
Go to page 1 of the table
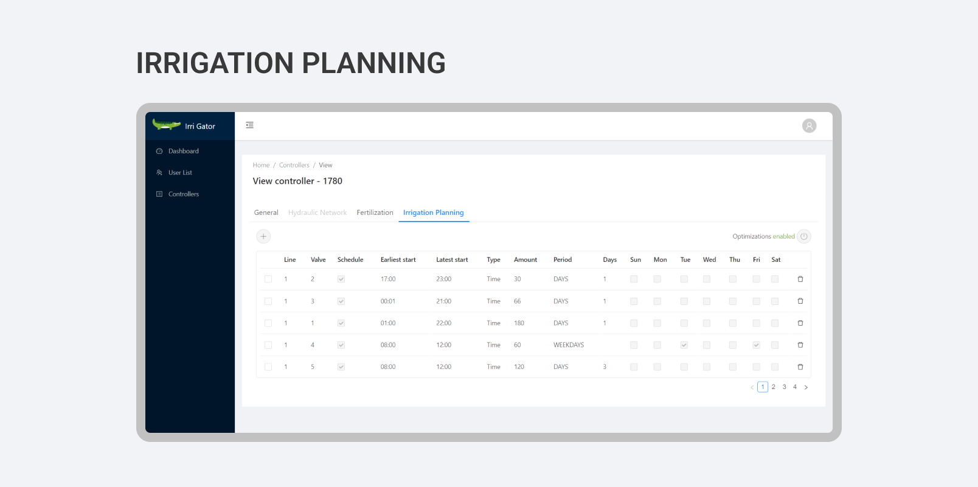(763, 387)
